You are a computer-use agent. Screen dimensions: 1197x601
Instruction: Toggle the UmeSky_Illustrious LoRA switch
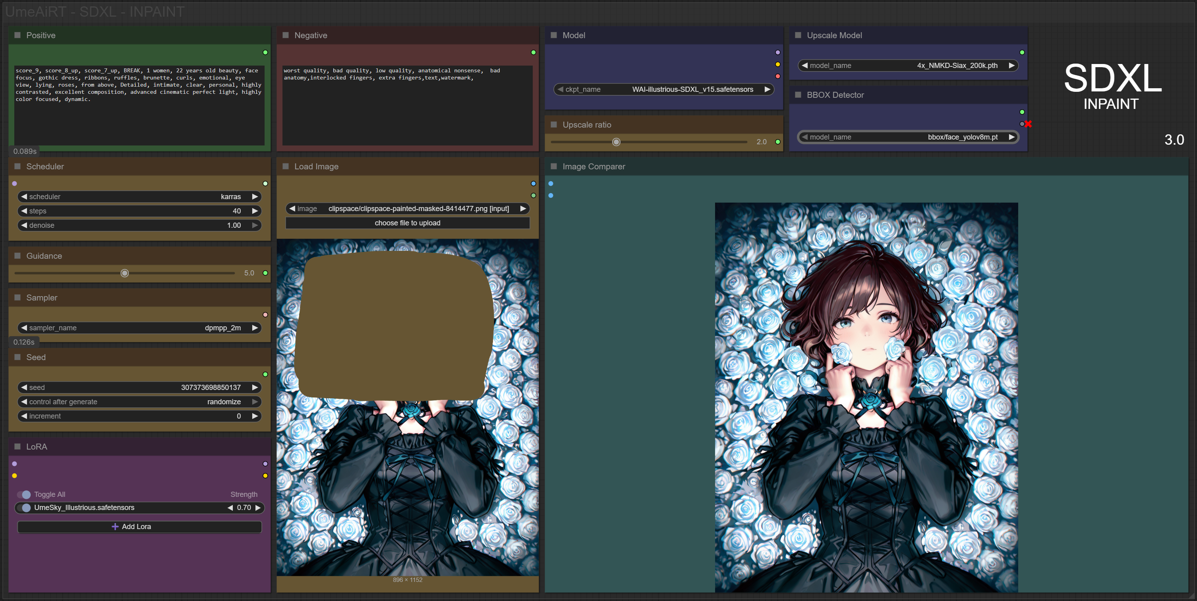pyautogui.click(x=24, y=508)
